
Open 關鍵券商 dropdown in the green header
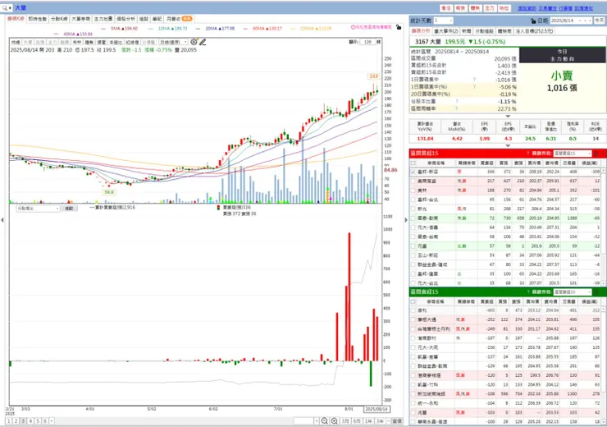573,292
